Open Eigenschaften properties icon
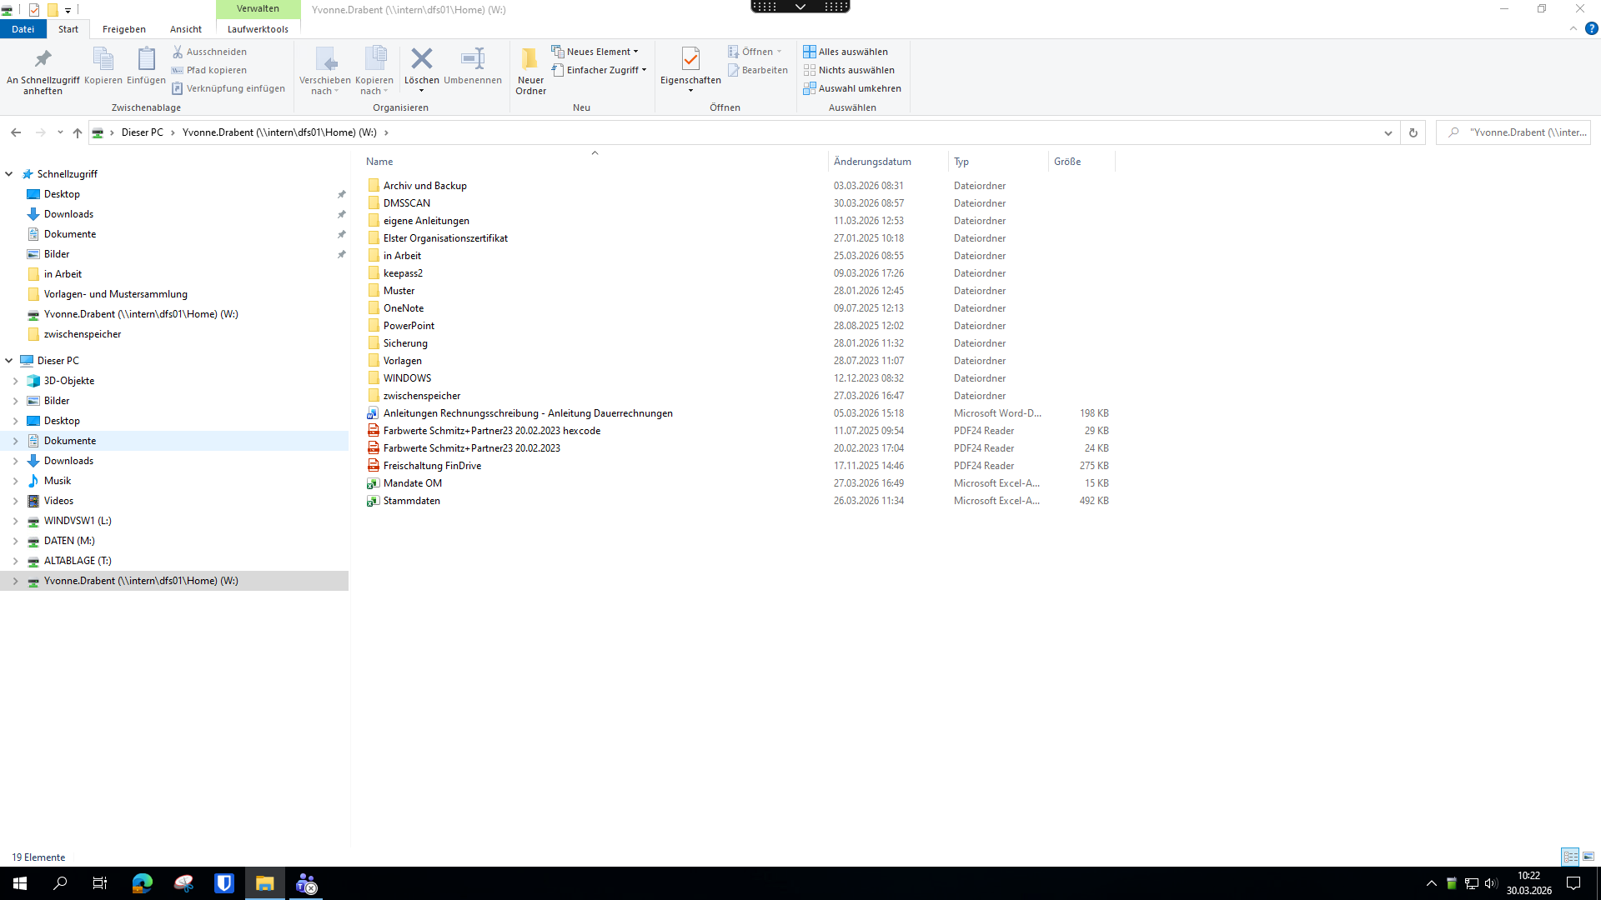 pos(690,59)
